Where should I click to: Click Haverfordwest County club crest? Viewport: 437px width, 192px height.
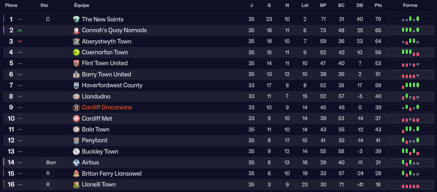coord(76,86)
